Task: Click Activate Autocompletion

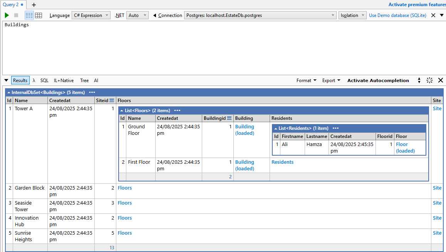Action: coord(378,81)
